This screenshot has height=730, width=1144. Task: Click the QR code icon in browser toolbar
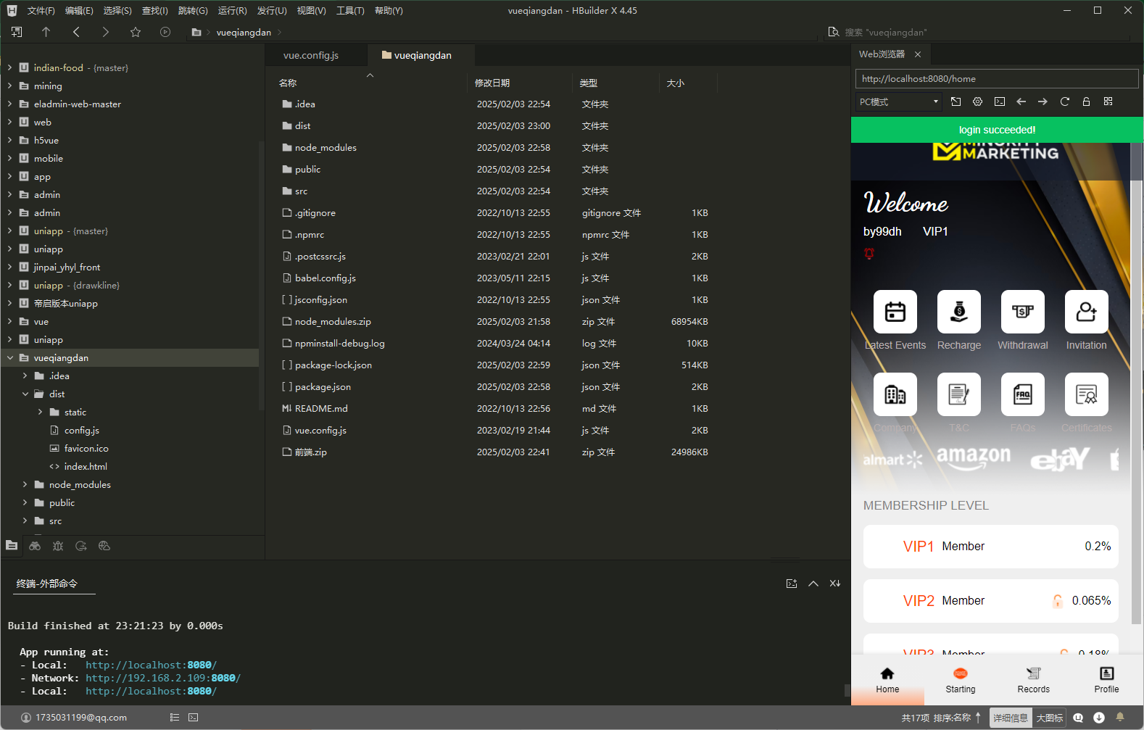coord(1108,101)
